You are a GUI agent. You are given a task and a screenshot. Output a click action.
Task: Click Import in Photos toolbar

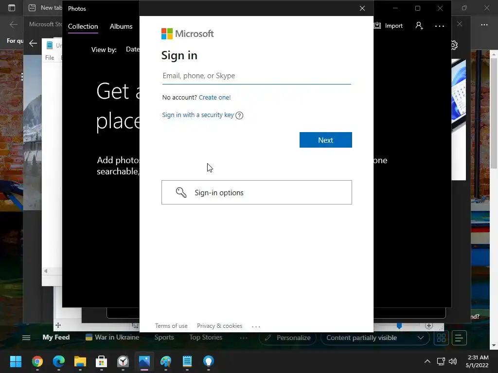(388, 26)
